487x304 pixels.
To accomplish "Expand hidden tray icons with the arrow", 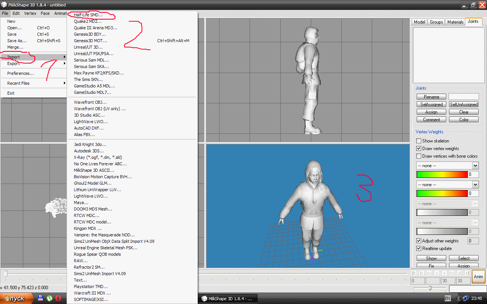I will [458, 298].
